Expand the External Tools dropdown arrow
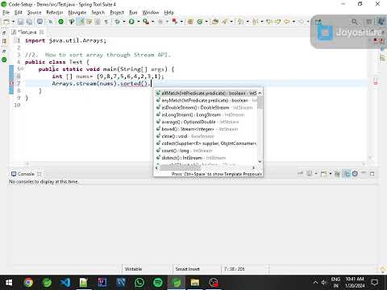Screen dimensions: 387x290 click(x=152, y=22)
